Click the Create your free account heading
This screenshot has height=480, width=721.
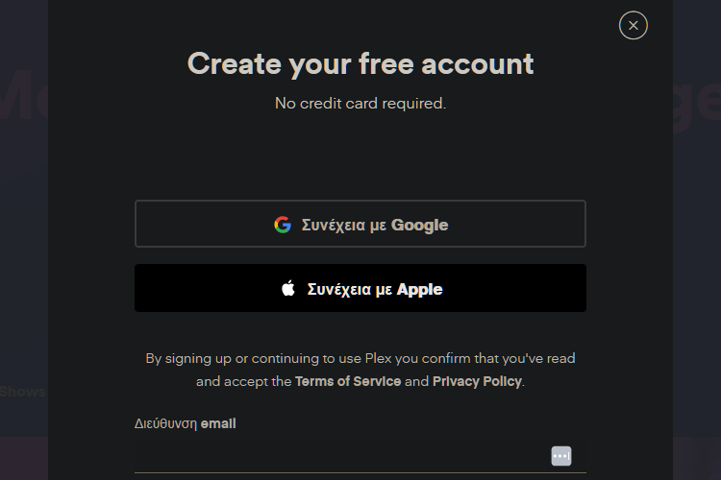coord(360,64)
